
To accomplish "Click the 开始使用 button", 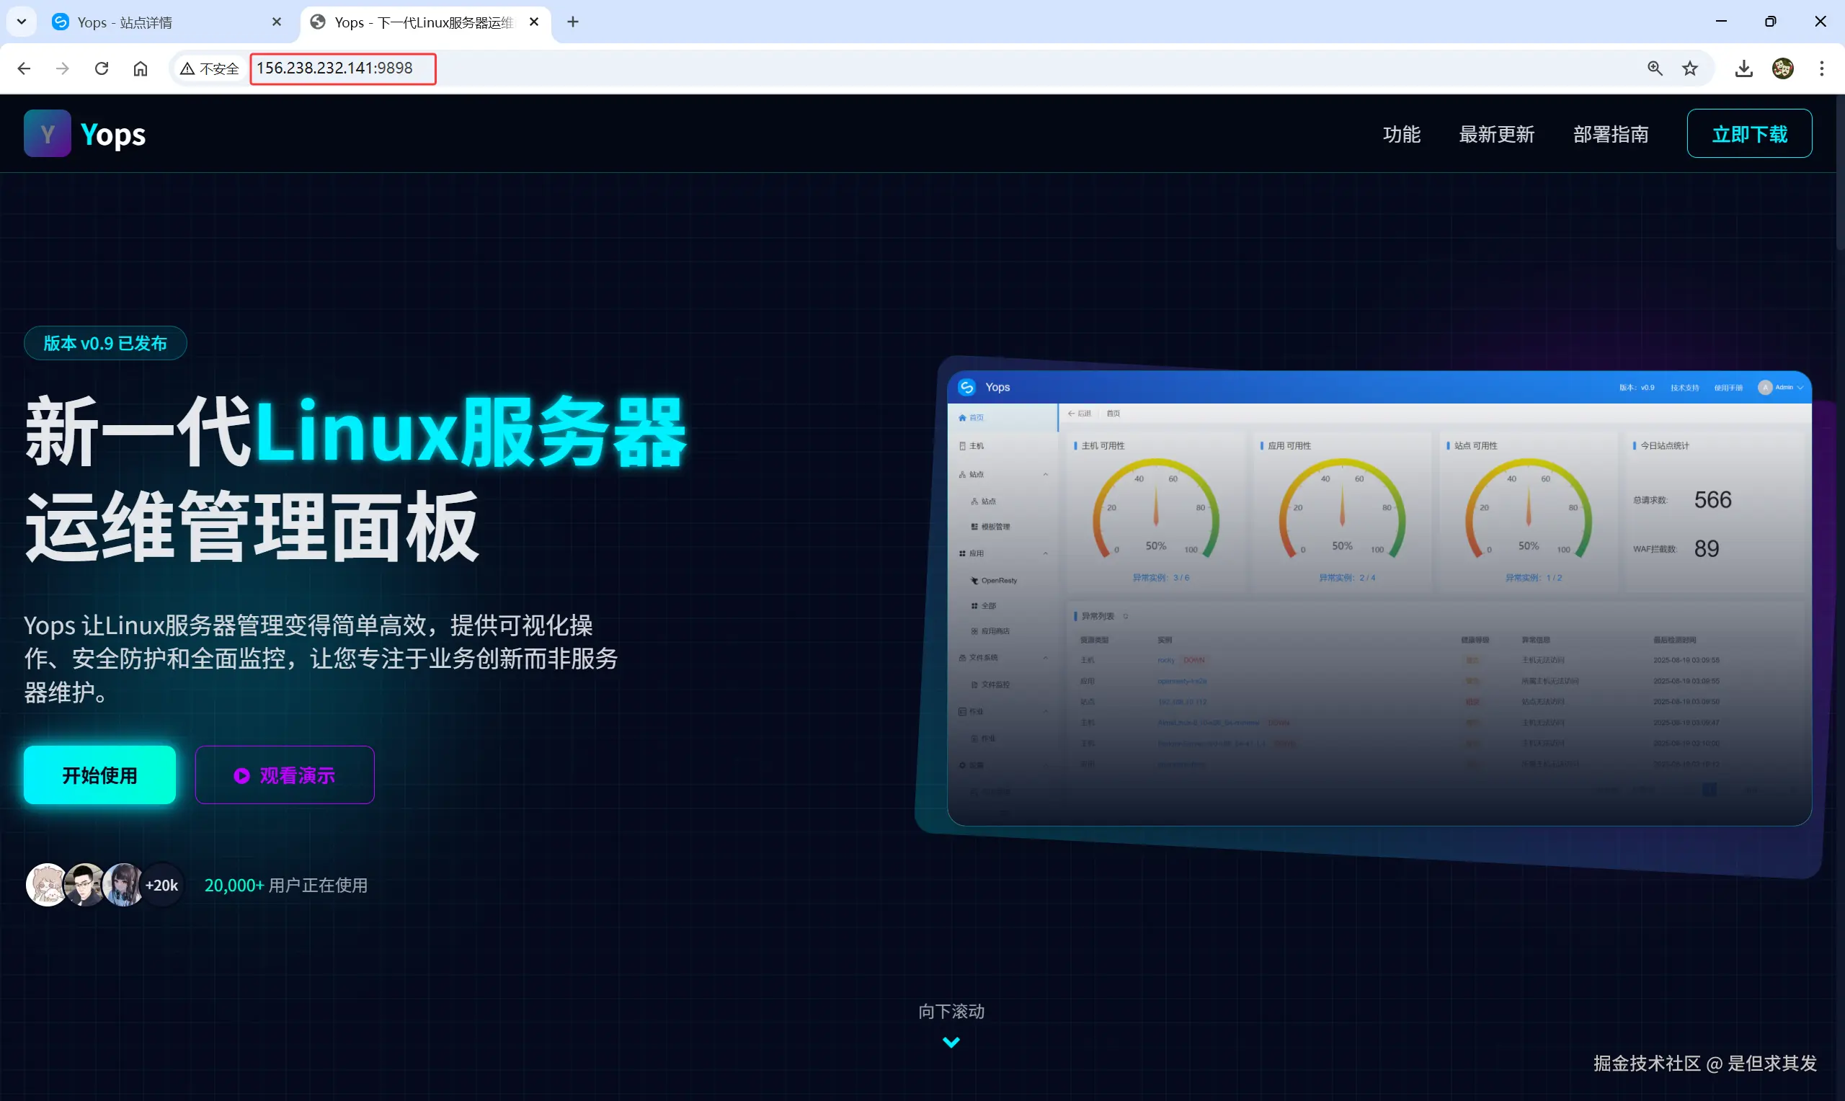I will (99, 775).
